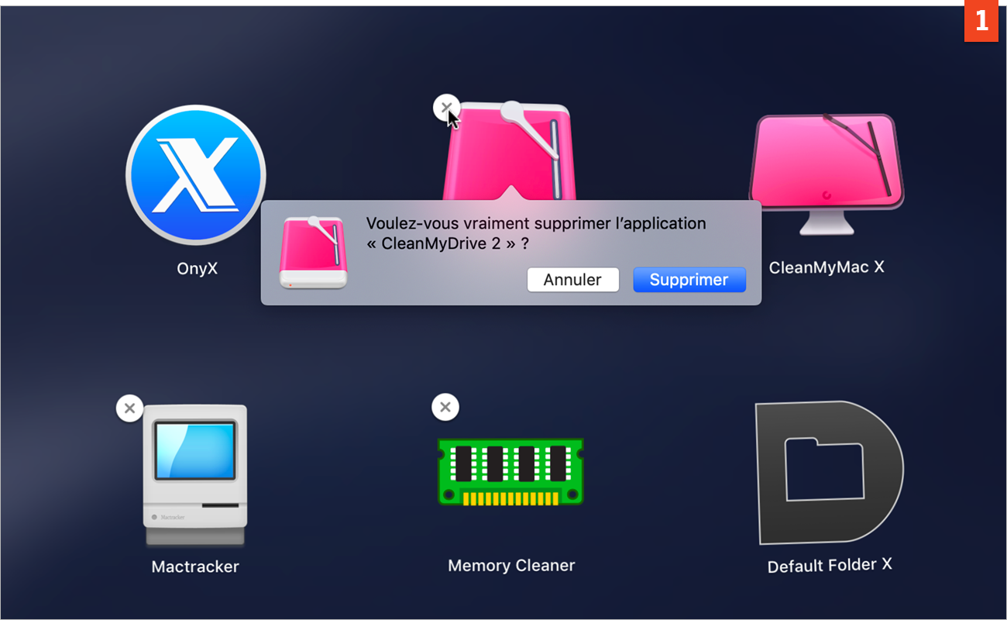Click the Memory Cleaner name label
1007x620 pixels.
point(510,566)
